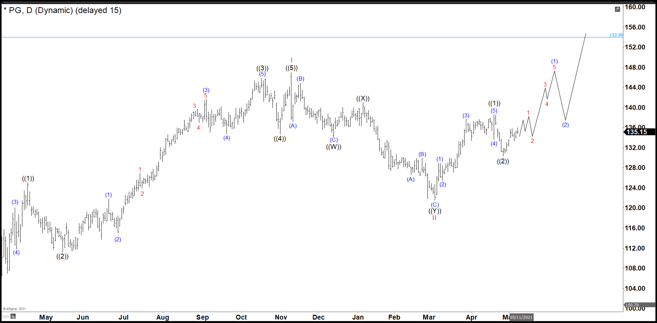
Task: Click the red II label near March low
Action: click(x=434, y=218)
